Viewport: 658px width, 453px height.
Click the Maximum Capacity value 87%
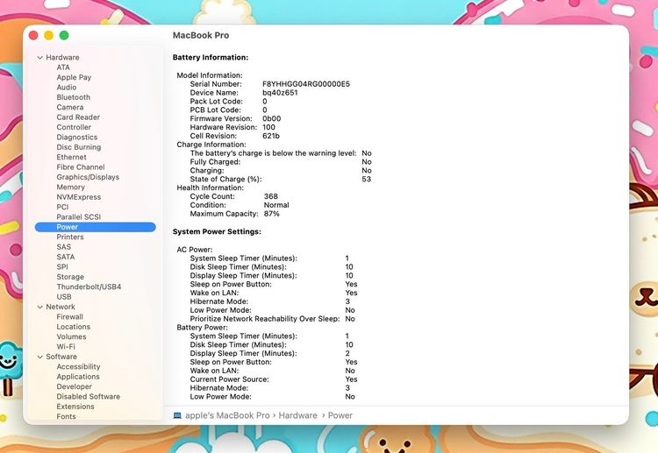[271, 214]
